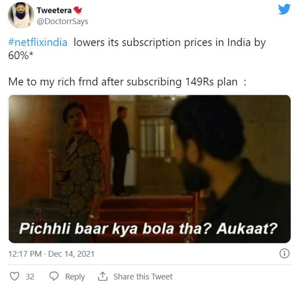
Task: Open the #netflixindia hashtag link
Action: [38, 42]
